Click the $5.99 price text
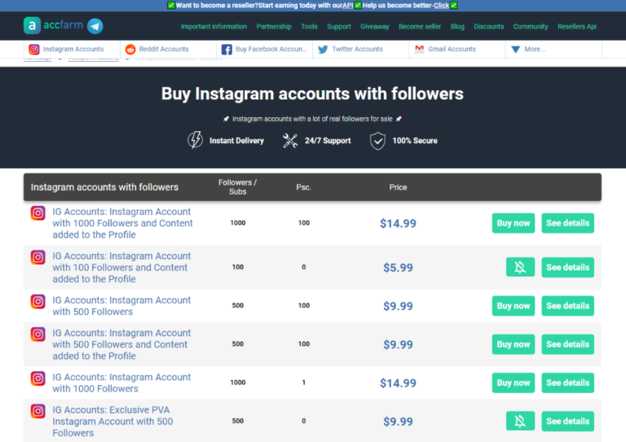The height and width of the screenshot is (442, 626). [x=398, y=268]
